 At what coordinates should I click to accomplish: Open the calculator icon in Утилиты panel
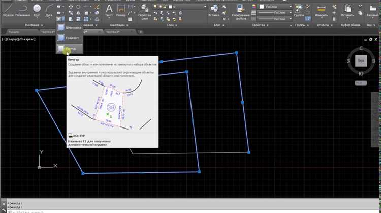coord(334,19)
